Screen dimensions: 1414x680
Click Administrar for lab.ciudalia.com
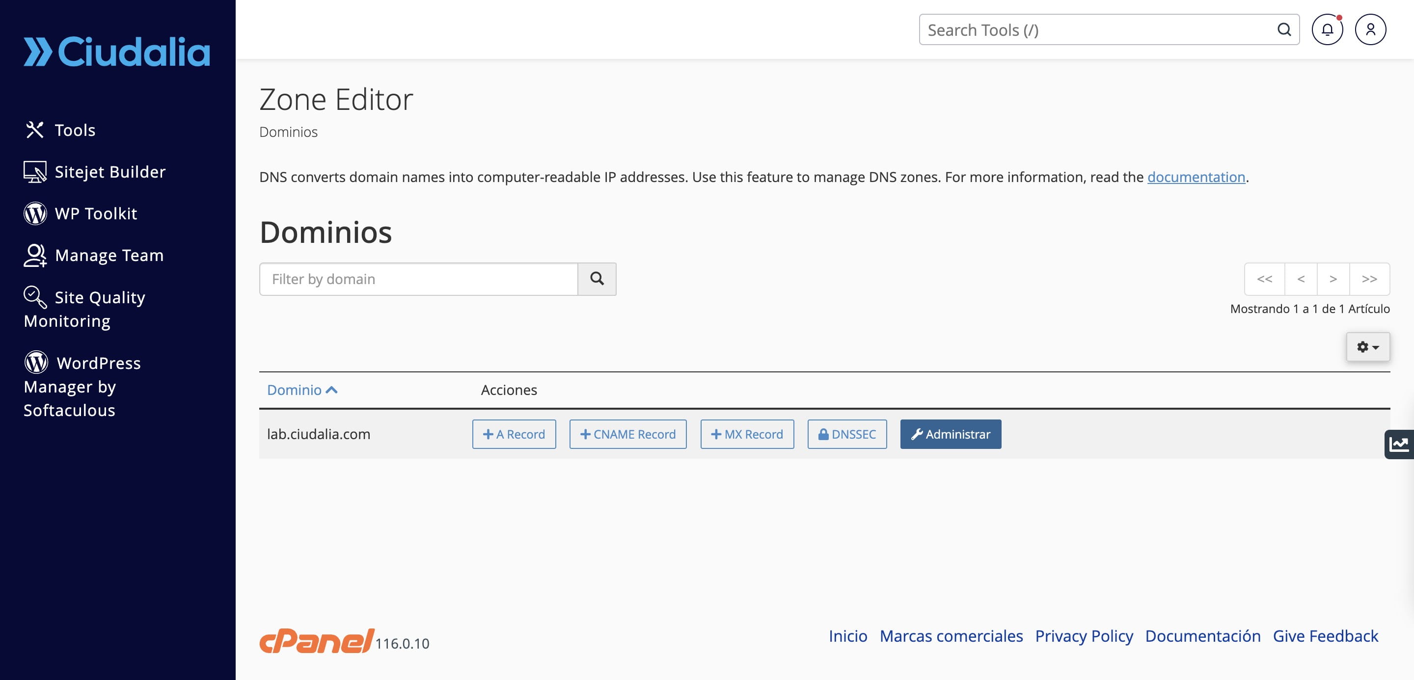coord(950,434)
